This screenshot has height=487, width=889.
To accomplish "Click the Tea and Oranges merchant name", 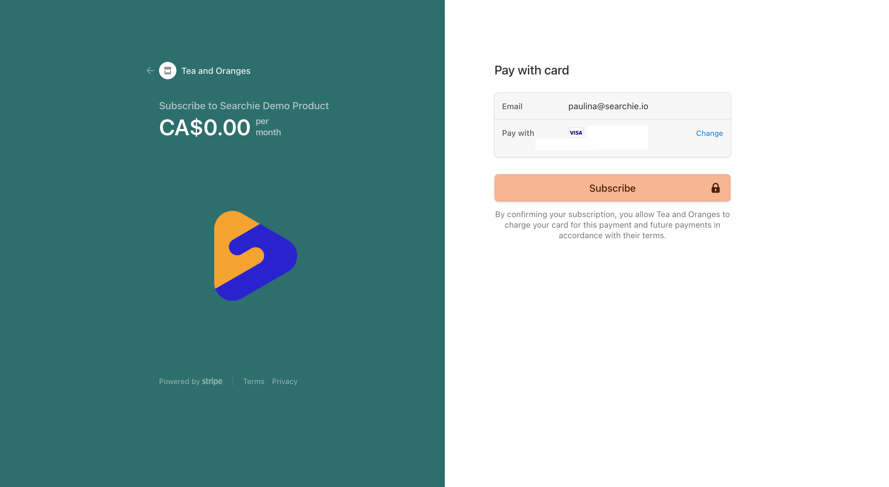I will point(216,71).
